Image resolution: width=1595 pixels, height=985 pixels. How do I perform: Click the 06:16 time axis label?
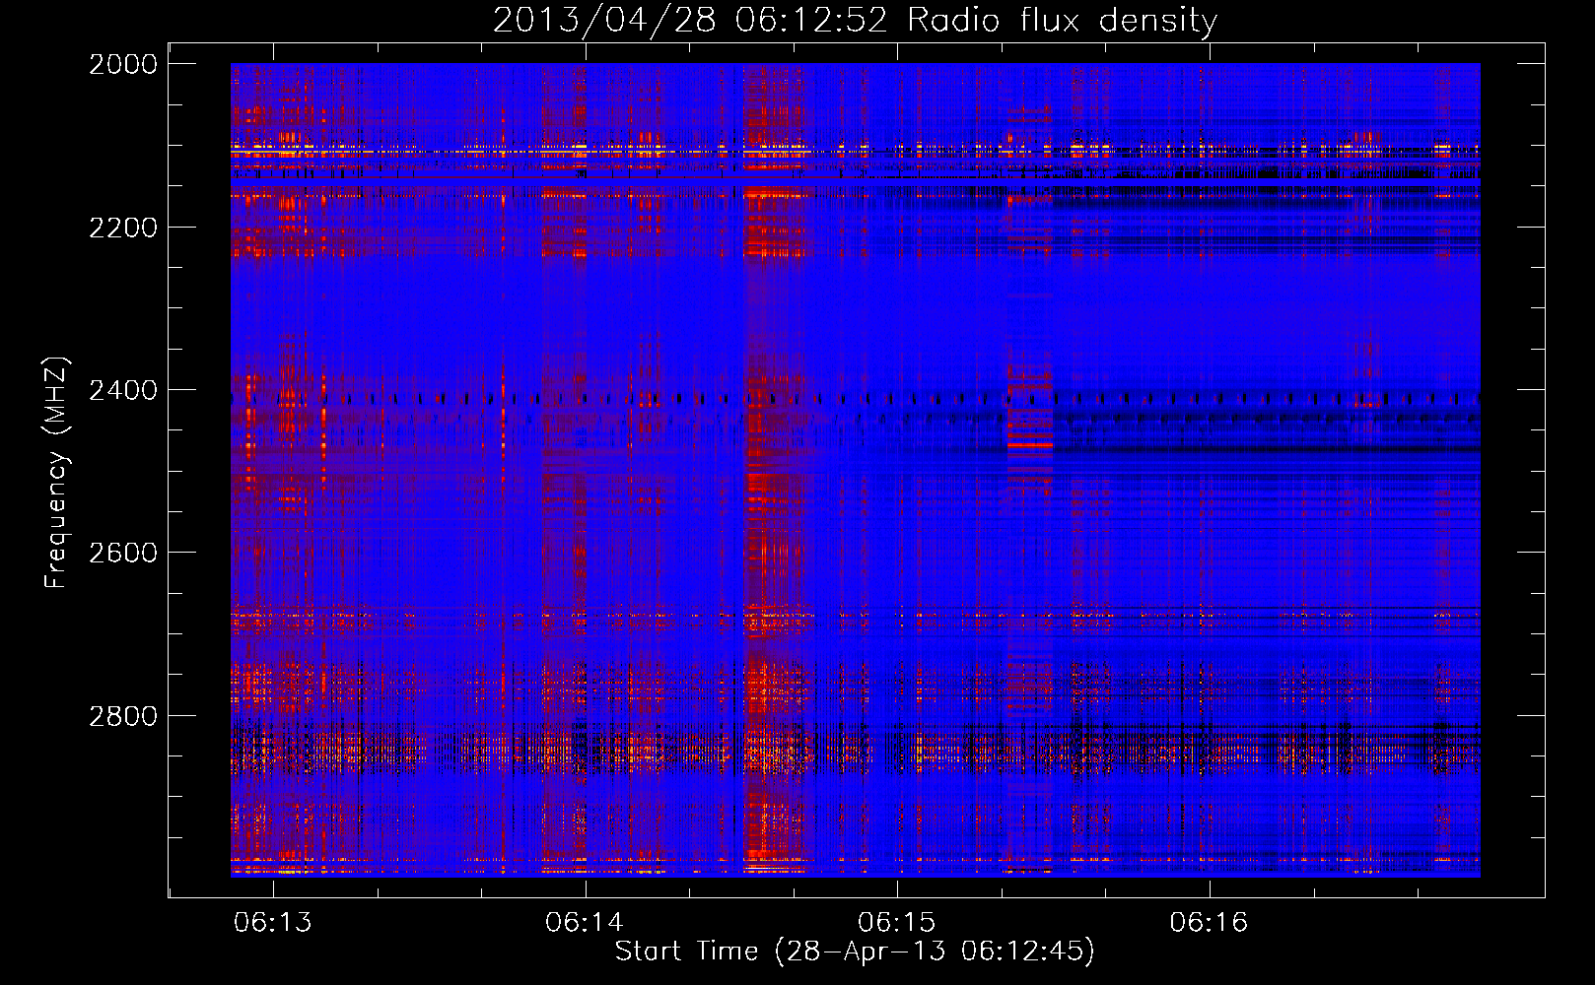pos(1209,923)
